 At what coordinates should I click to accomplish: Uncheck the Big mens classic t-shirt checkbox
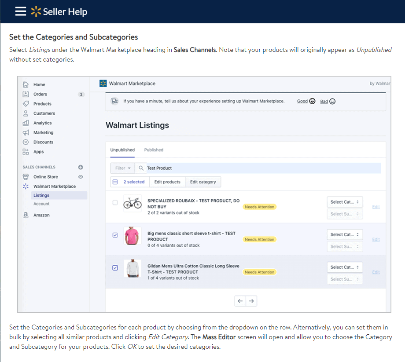click(x=115, y=235)
